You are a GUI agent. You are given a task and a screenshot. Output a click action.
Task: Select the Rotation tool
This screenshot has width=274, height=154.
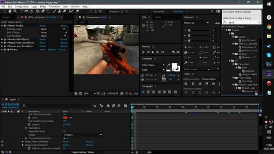(21, 11)
